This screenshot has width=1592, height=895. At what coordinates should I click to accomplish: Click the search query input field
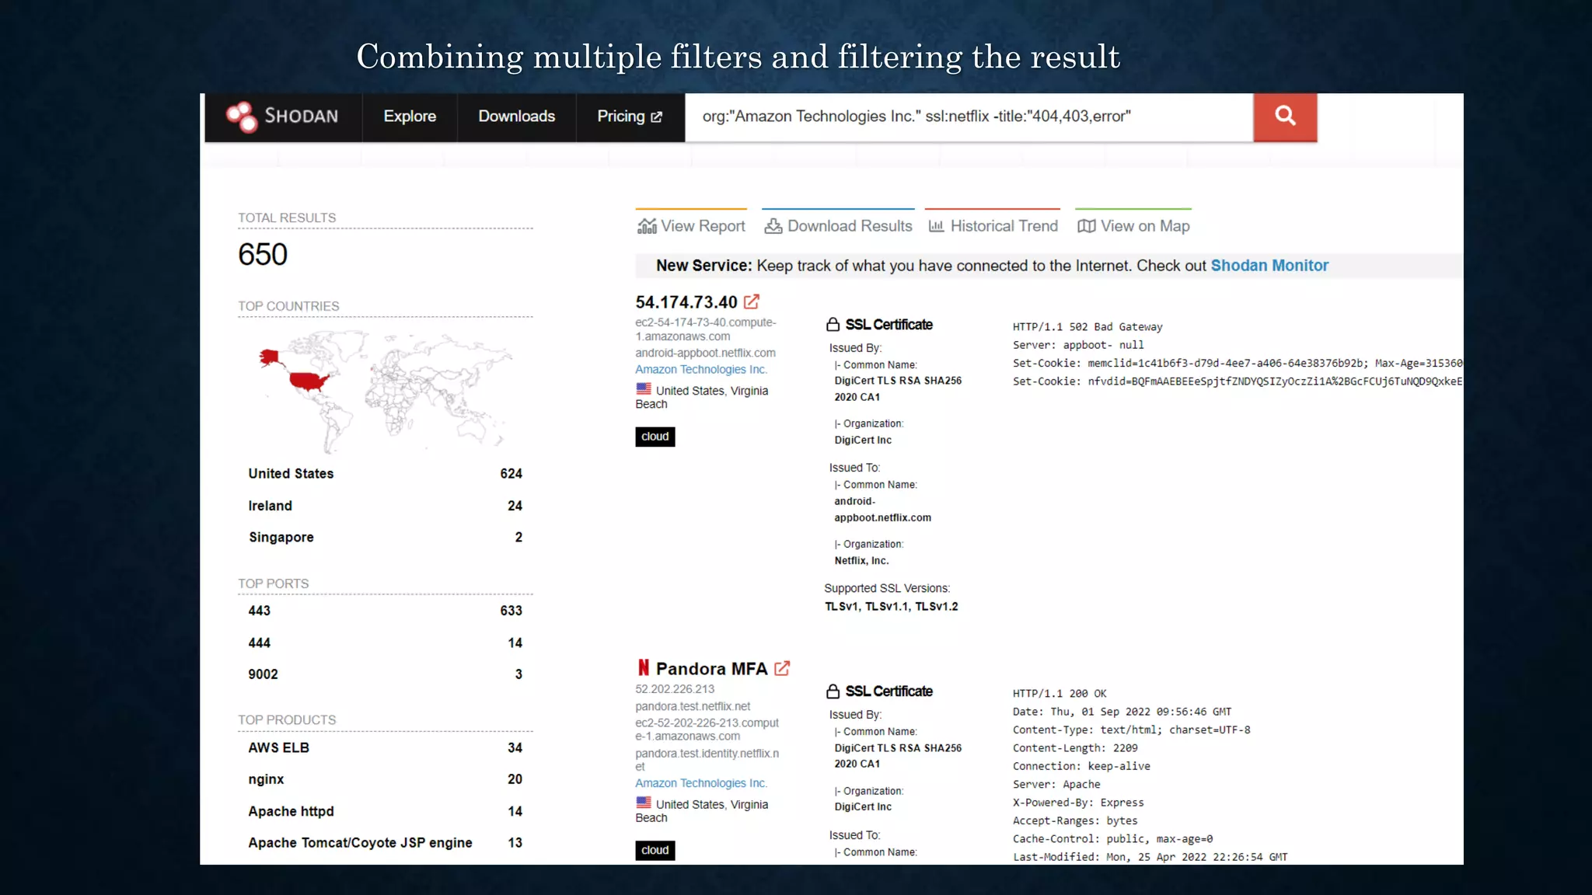coord(969,117)
